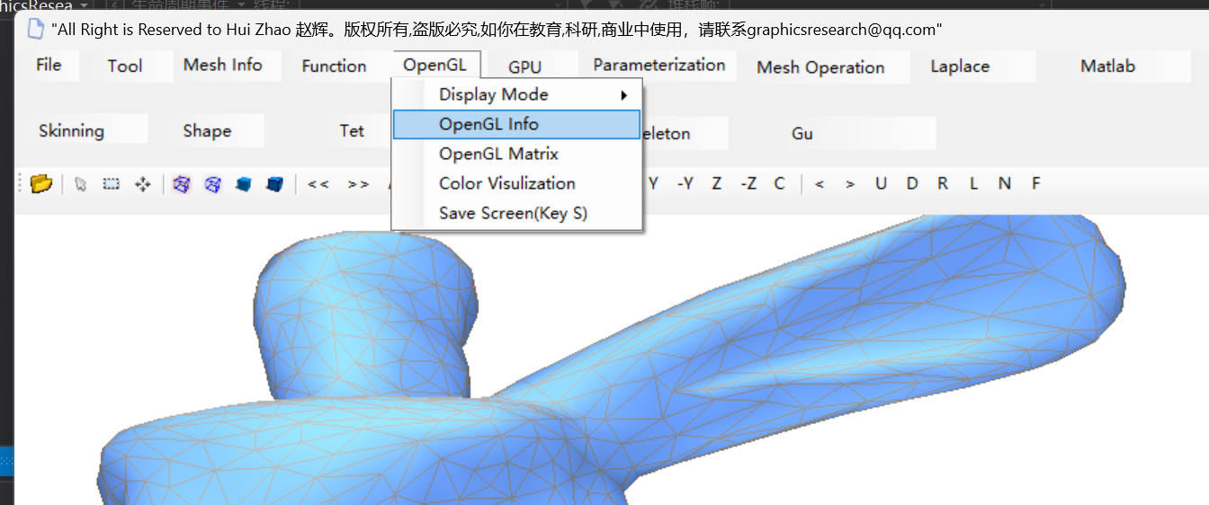Image resolution: width=1209 pixels, height=505 pixels.
Task: Click the single < toolbar button
Action: (819, 184)
